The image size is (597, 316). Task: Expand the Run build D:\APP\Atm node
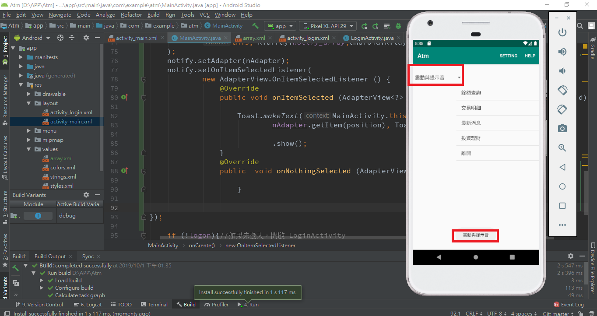coord(33,273)
